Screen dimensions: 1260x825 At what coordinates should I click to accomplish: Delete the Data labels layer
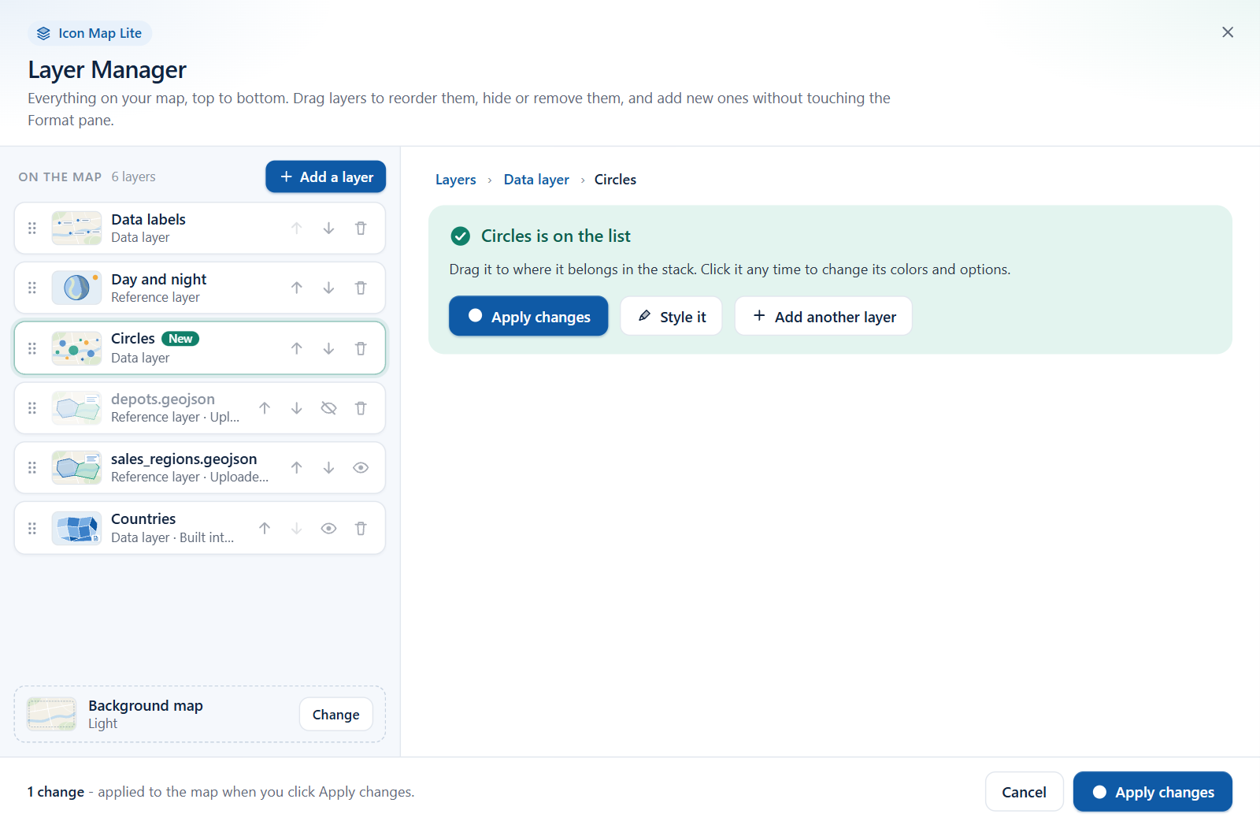361,229
